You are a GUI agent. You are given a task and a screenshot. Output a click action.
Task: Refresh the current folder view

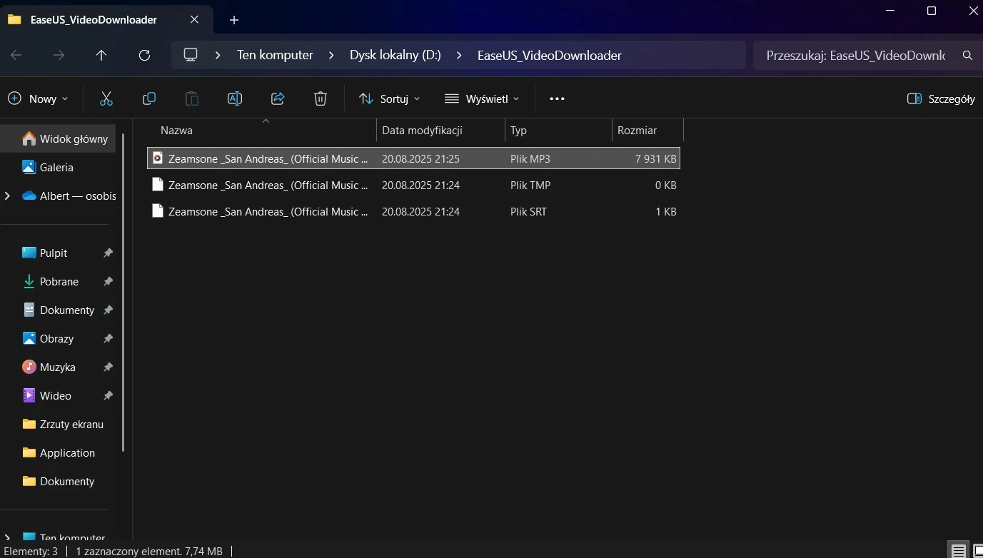click(144, 55)
